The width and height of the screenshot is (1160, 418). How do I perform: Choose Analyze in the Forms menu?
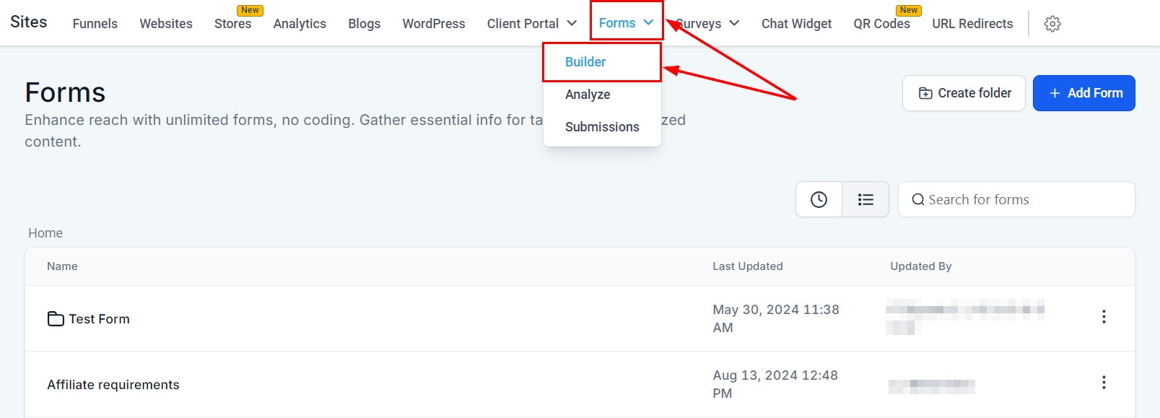click(x=588, y=95)
